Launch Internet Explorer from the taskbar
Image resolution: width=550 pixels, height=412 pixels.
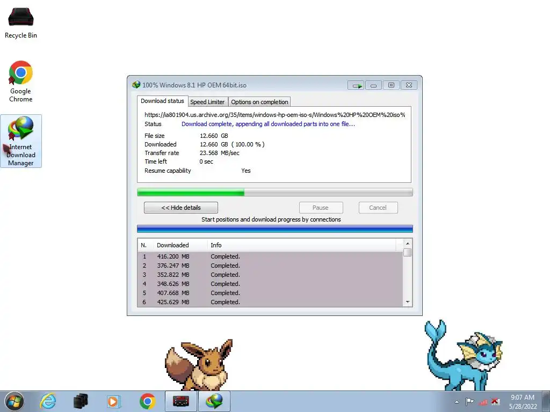(x=48, y=401)
